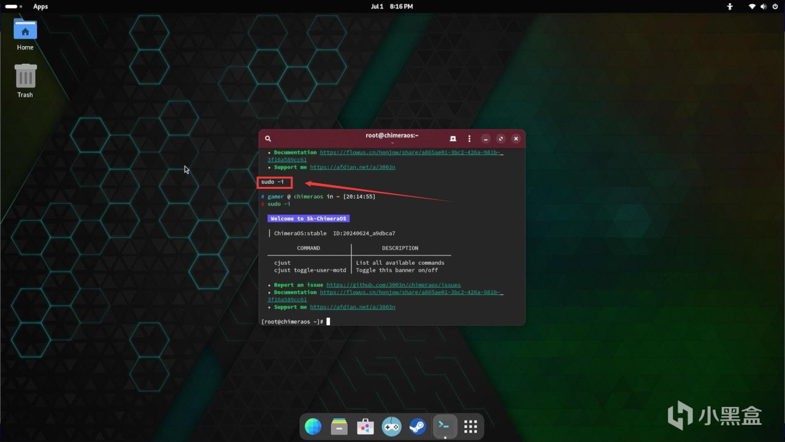785x442 pixels.
Task: Open the file manager in the dock
Action: click(339, 427)
